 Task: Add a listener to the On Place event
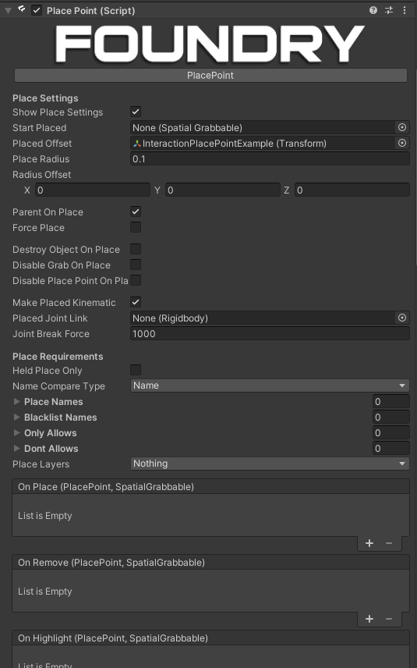[369, 543]
